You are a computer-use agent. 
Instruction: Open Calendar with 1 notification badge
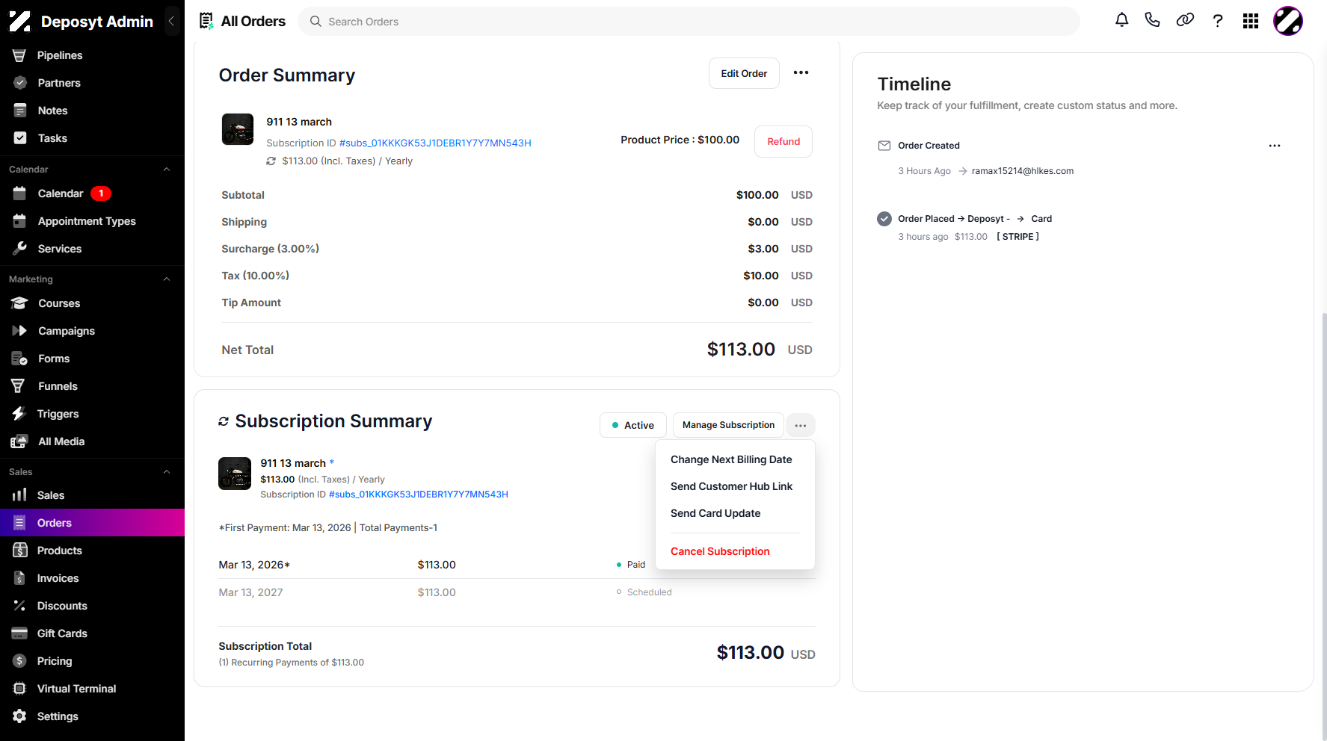(61, 193)
